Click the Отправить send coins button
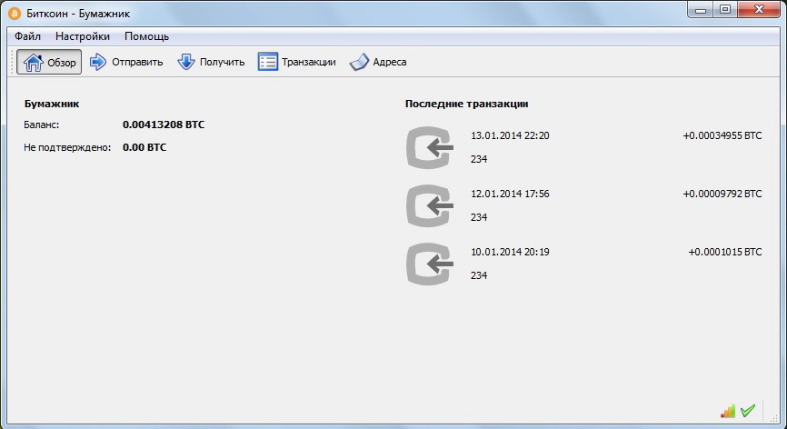787x429 pixels. pos(126,62)
